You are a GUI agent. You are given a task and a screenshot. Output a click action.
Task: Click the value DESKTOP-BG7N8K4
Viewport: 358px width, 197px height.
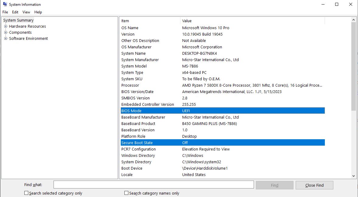[200, 54]
